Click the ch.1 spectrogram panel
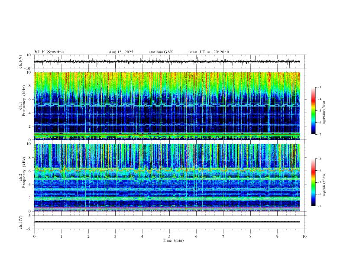The height and width of the screenshot is (265, 343). click(167, 106)
